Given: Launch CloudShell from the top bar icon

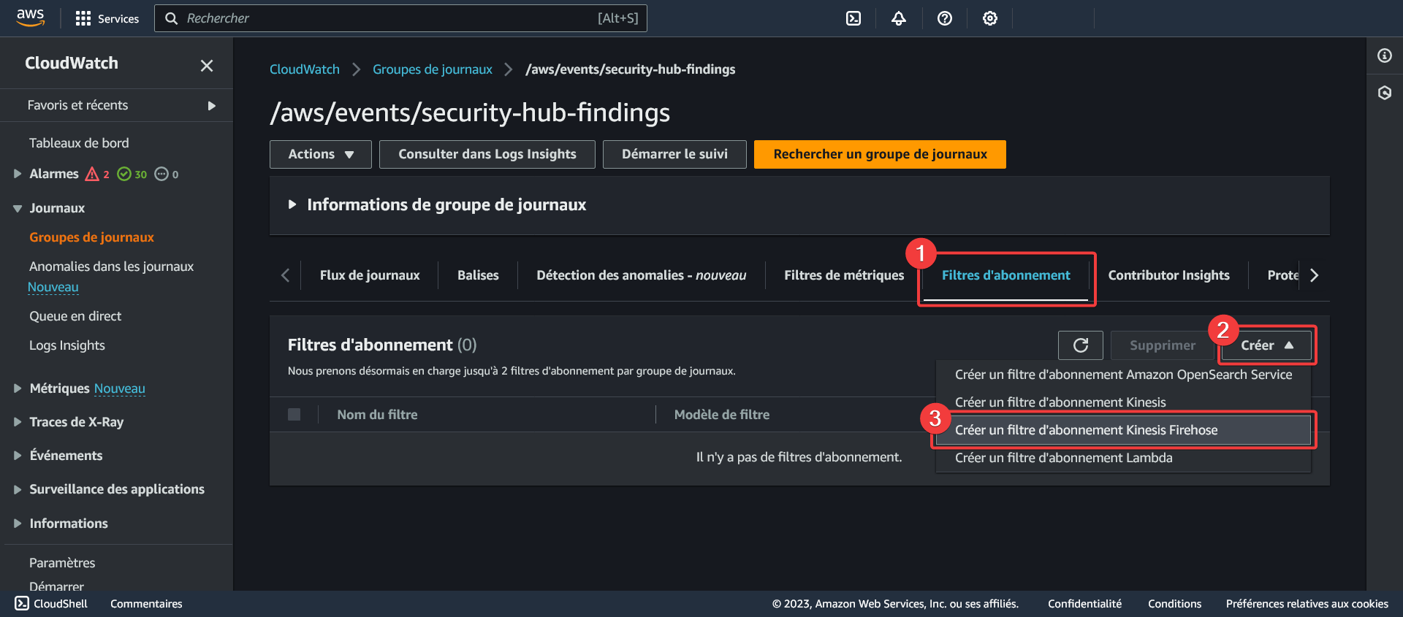Looking at the screenshot, I should (x=853, y=18).
